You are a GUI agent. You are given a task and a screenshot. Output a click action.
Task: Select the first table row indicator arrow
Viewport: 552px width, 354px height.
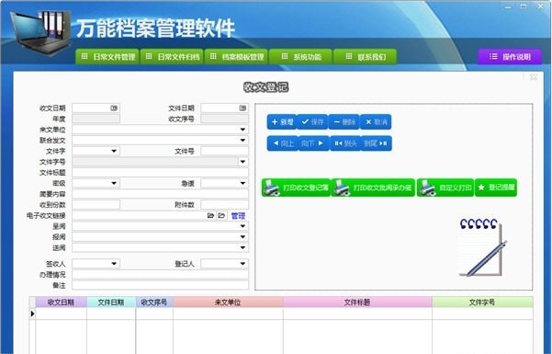tap(32, 314)
